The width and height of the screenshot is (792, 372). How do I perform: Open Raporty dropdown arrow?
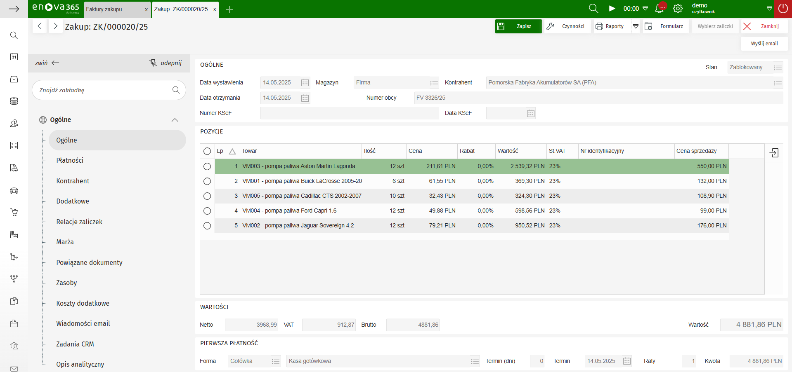[x=636, y=26]
